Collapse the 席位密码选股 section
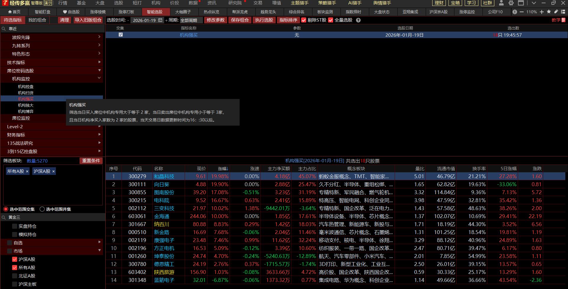This screenshot has height=289, width=568. [x=99, y=70]
